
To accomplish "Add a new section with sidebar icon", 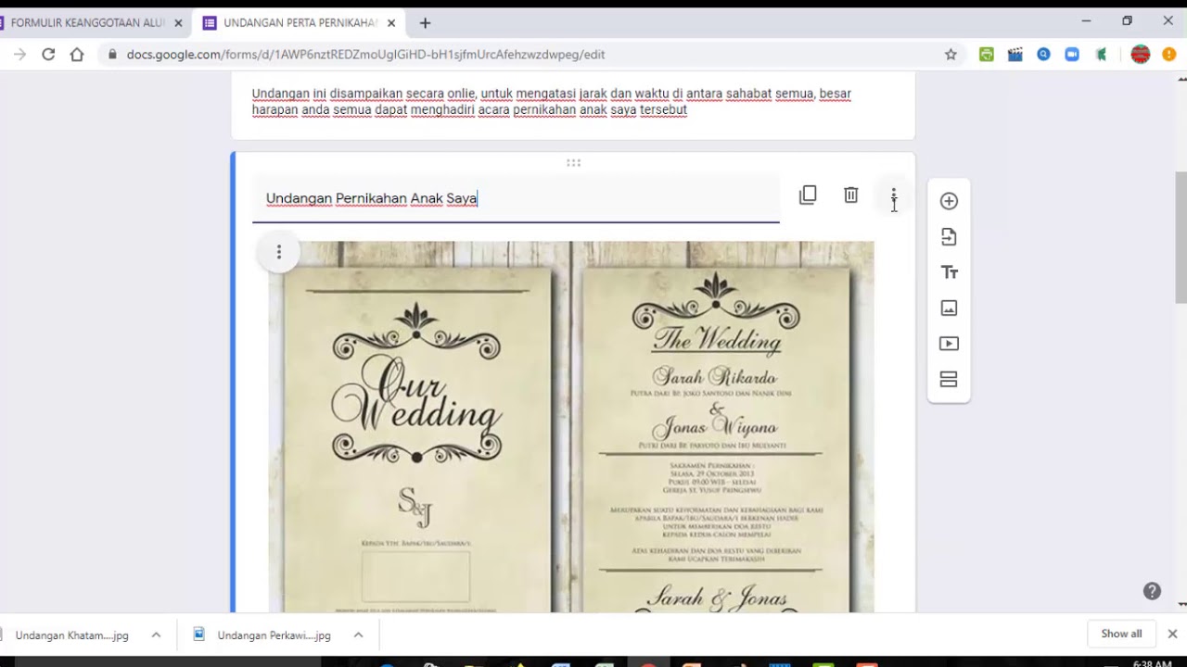I will [x=949, y=379].
